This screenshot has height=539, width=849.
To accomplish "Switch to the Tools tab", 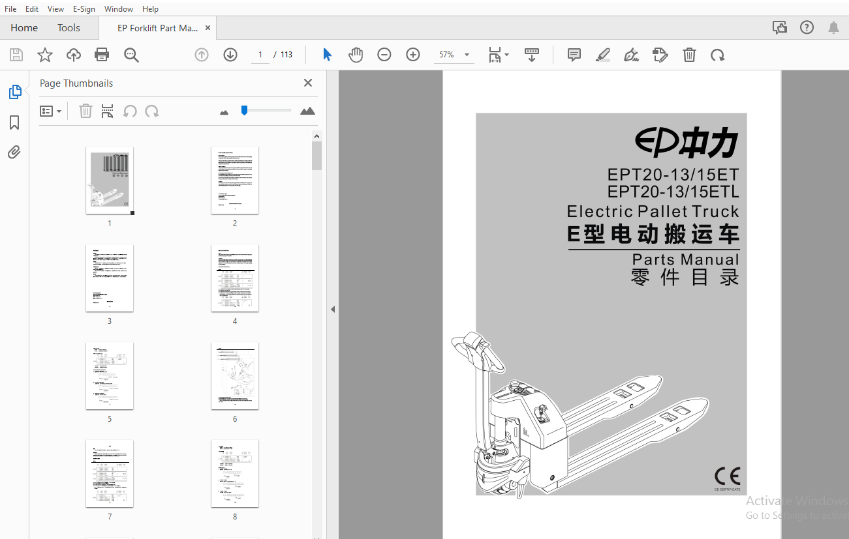I will pyautogui.click(x=69, y=28).
